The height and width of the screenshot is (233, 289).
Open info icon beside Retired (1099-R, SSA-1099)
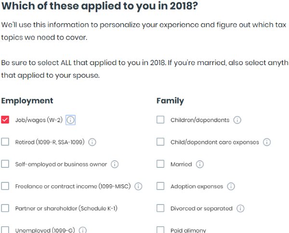92,142
